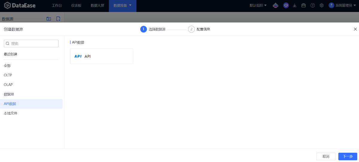Select the 全部 category
The width and height of the screenshot is (359, 162).
31,66
